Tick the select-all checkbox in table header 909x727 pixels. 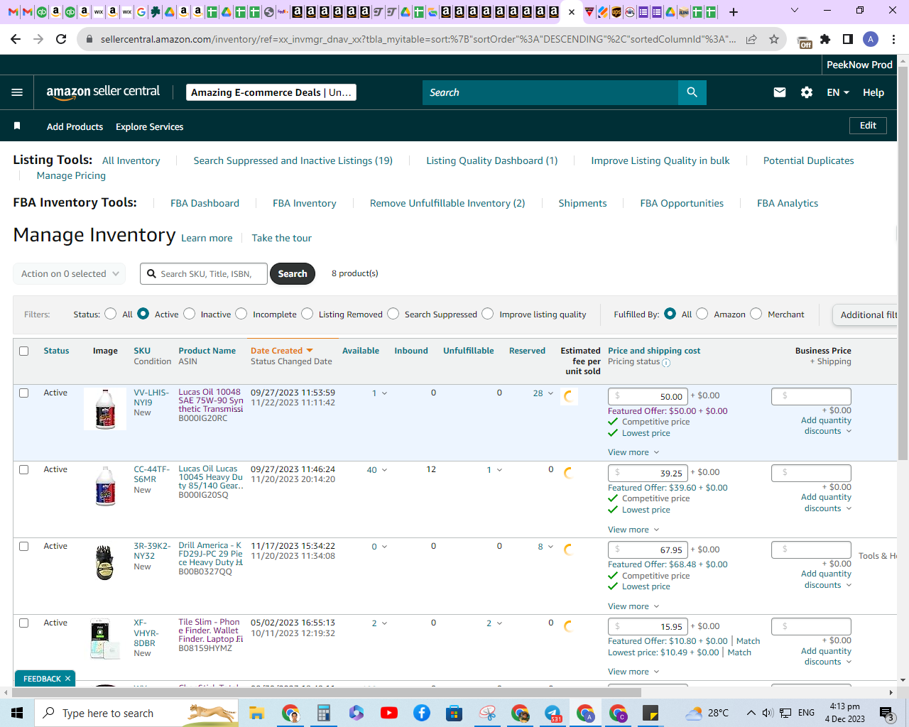(24, 351)
